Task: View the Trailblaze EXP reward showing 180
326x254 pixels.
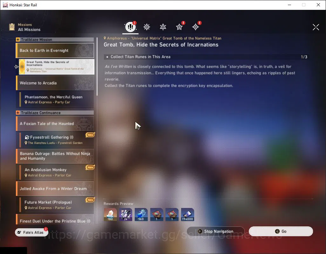Action: pyautogui.click(x=110, y=214)
